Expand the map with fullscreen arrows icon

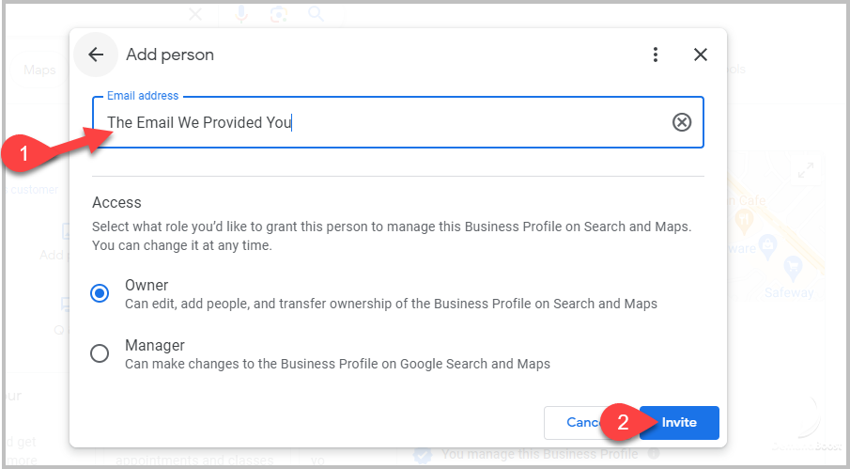pyautogui.click(x=805, y=171)
